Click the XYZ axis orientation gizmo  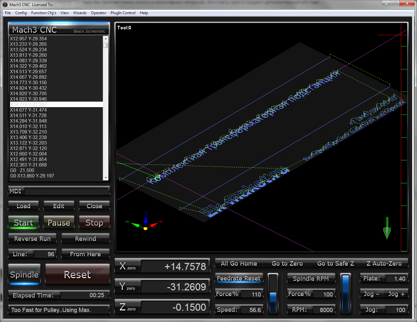(x=145, y=222)
